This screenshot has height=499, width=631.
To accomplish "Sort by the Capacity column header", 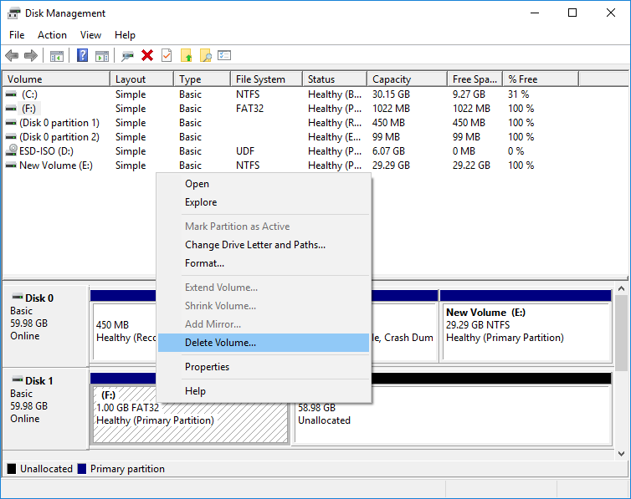I will tap(408, 79).
